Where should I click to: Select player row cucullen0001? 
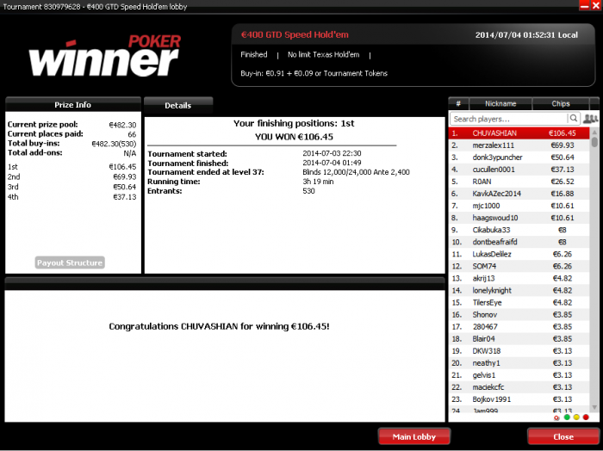pos(519,170)
